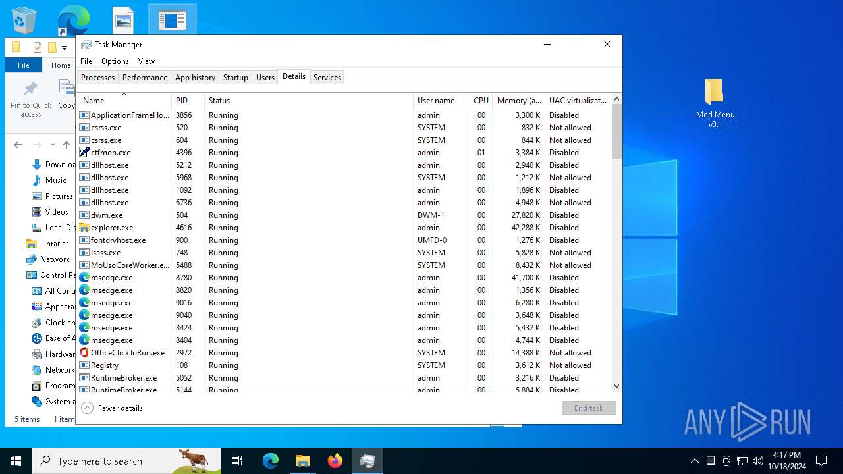Open the Options menu
843x474 pixels.
115,61
